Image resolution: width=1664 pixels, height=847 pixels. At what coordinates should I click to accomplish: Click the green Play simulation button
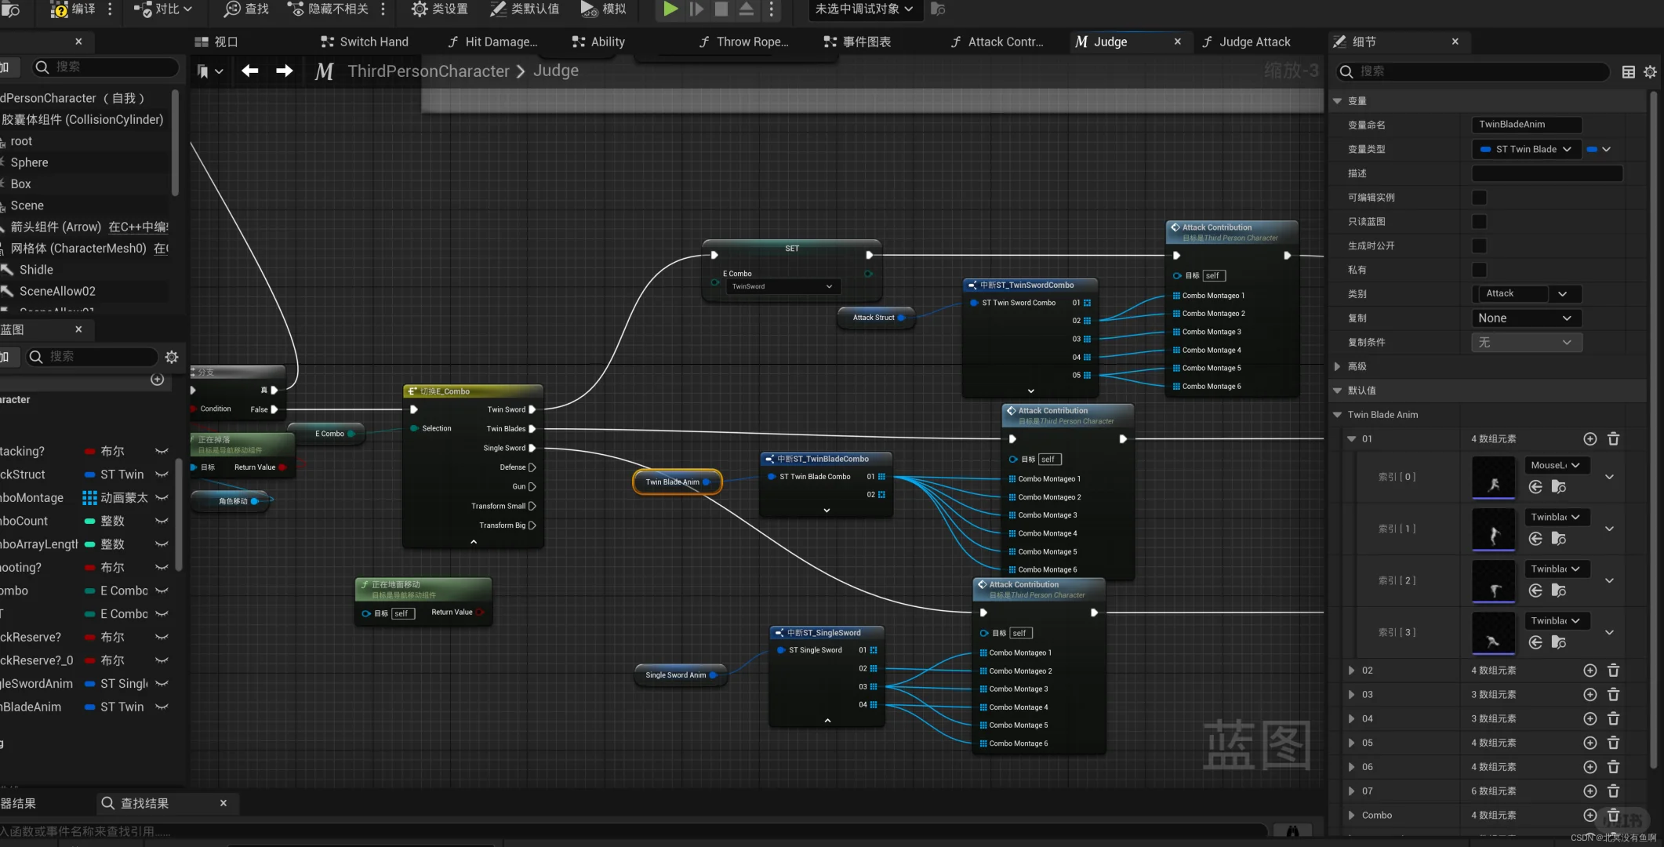pos(670,9)
